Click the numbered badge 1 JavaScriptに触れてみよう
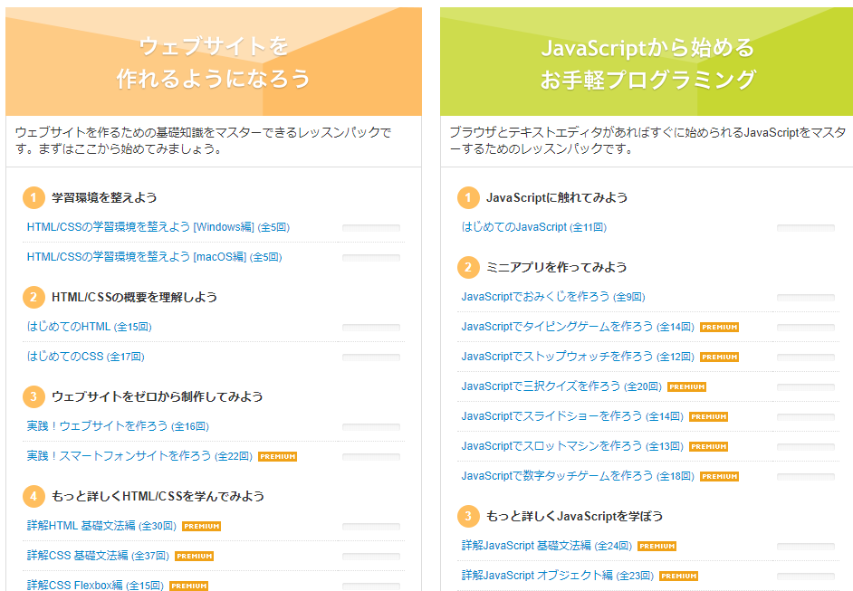The height and width of the screenshot is (591, 853). point(469,197)
